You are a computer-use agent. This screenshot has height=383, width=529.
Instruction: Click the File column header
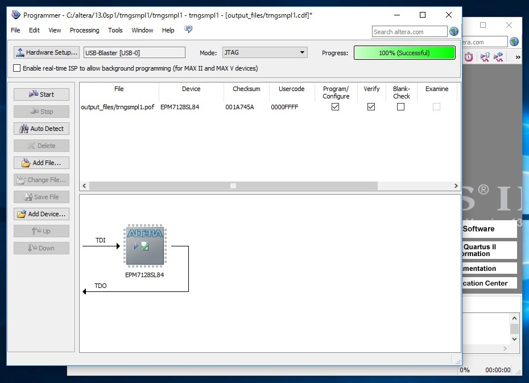pos(119,89)
